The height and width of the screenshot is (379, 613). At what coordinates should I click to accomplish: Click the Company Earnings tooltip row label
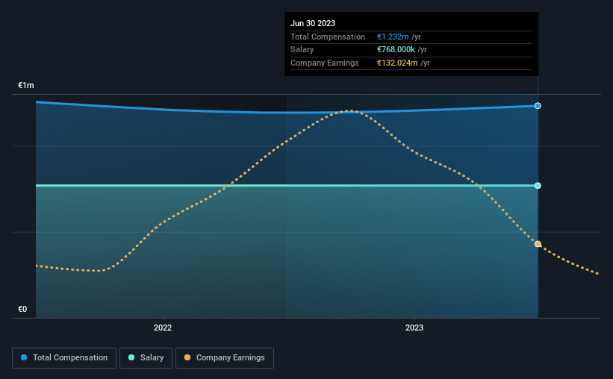pos(325,63)
